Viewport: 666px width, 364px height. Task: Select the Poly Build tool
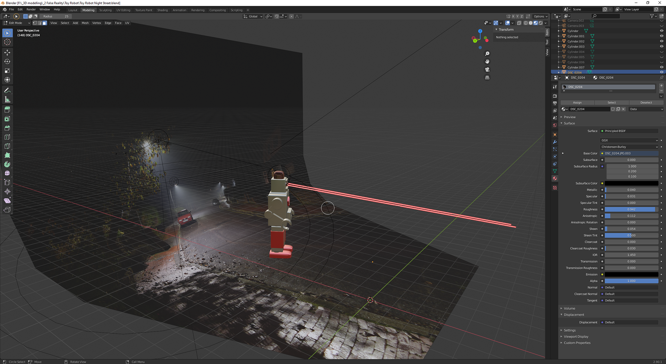point(7,155)
